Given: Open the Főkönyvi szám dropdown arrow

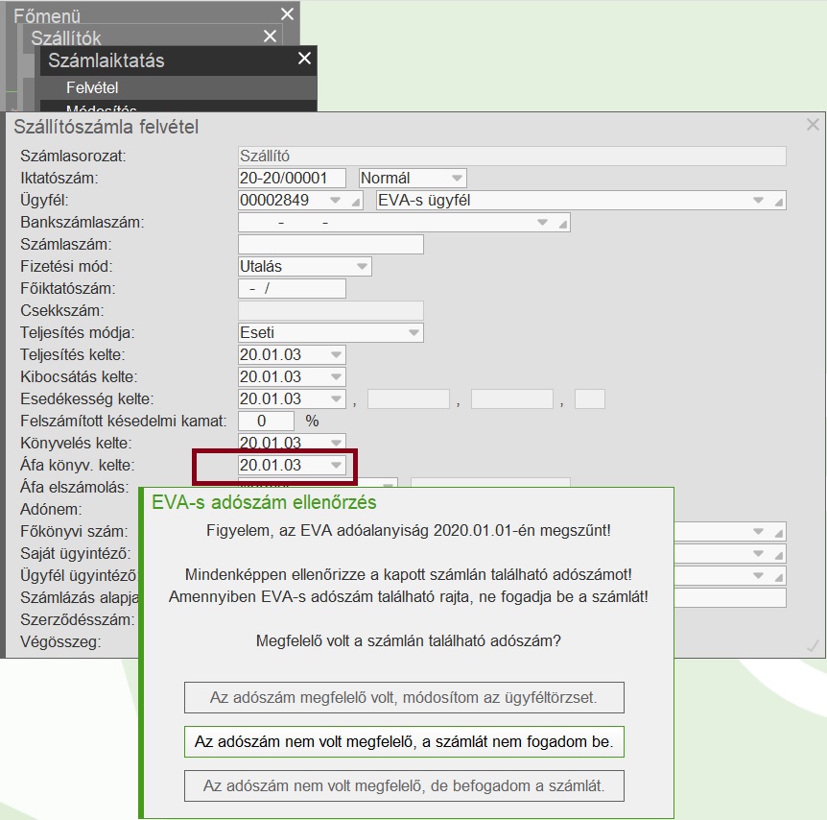Looking at the screenshot, I should point(758,531).
